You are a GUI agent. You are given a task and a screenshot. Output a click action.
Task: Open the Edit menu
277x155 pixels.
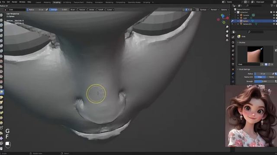click(x=8, y=2)
